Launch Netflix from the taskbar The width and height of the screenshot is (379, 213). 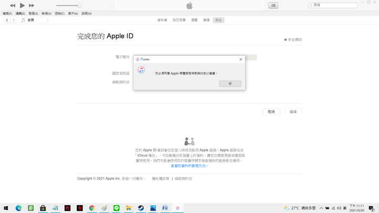tap(80, 208)
